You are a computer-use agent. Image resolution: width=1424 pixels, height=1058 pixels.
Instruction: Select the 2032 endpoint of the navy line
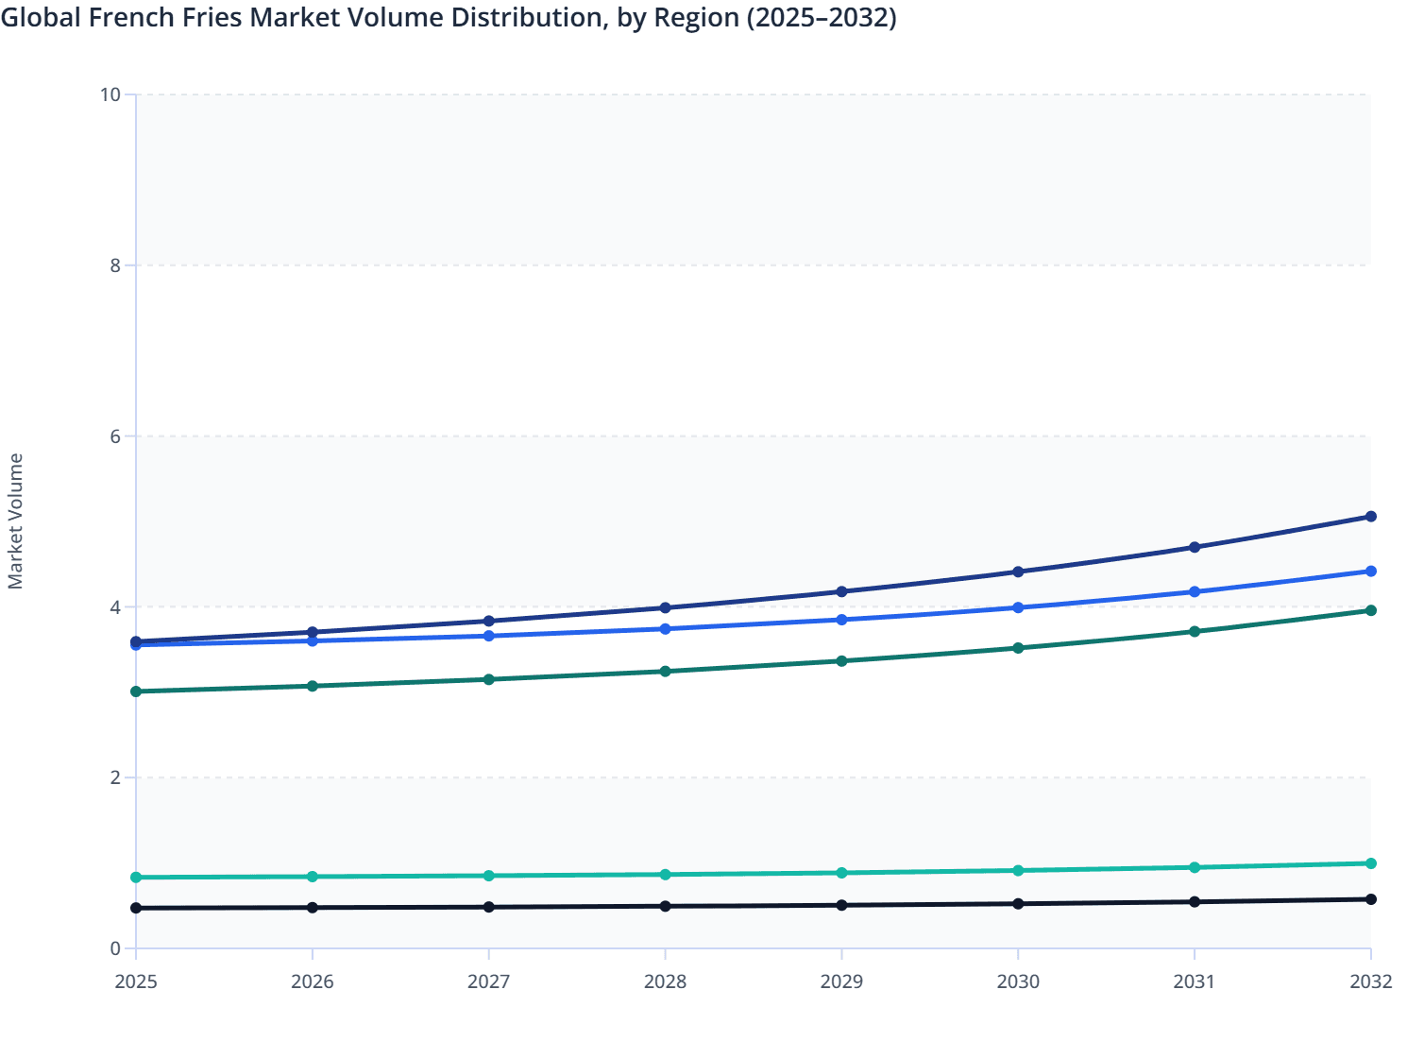point(1370,516)
